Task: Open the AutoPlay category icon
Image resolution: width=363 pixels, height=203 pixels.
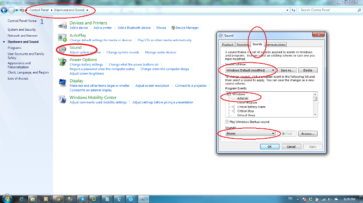Action: tap(63, 38)
